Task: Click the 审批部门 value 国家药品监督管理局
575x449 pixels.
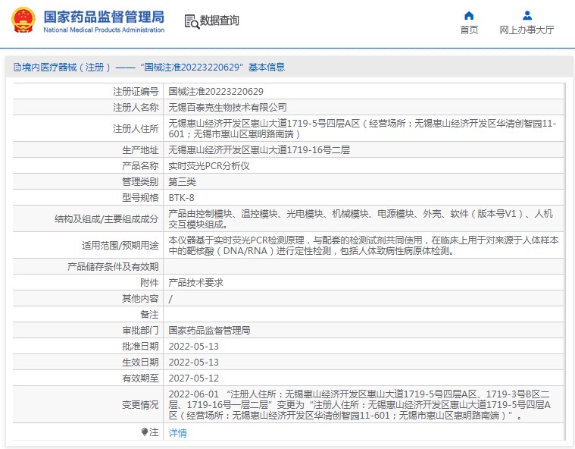Action: point(209,330)
